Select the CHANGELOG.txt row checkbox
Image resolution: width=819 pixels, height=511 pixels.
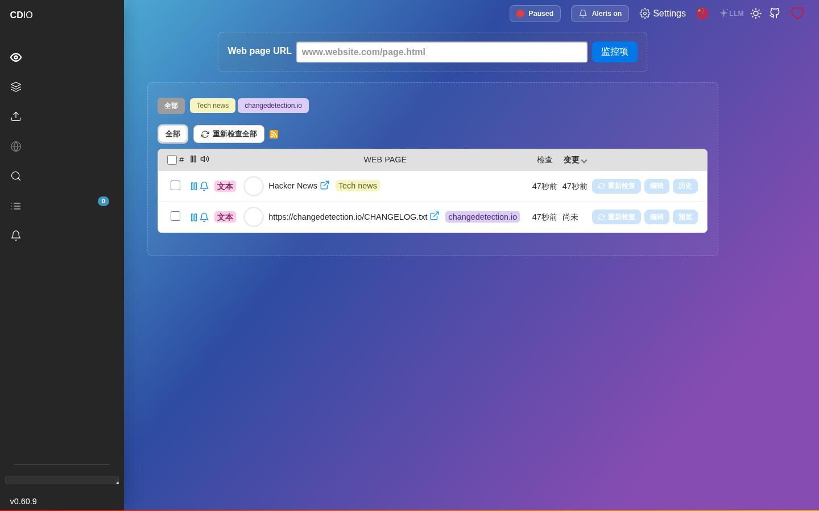coord(175,216)
